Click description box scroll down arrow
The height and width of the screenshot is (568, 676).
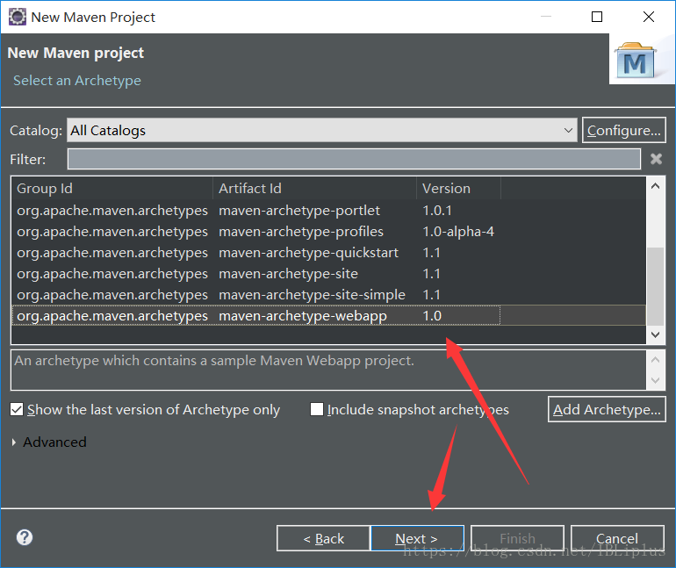pos(655,380)
